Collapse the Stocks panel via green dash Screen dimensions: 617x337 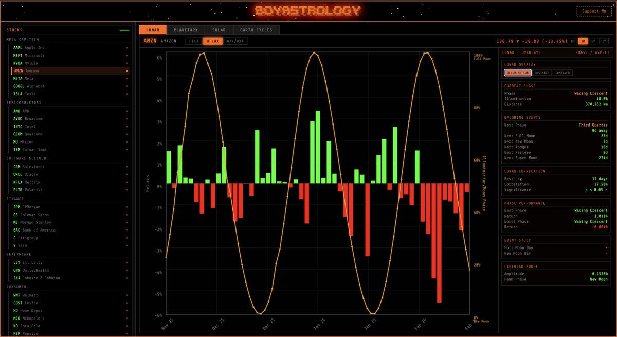124,30
